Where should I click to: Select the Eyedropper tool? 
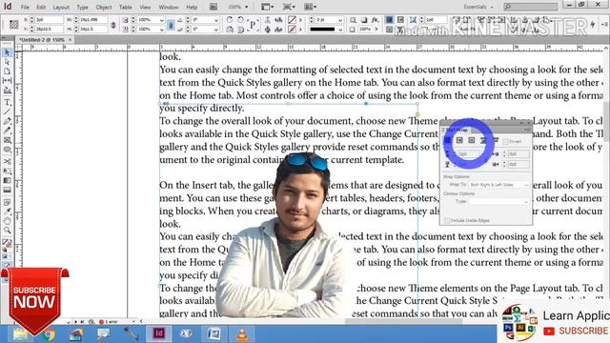pos(7,212)
